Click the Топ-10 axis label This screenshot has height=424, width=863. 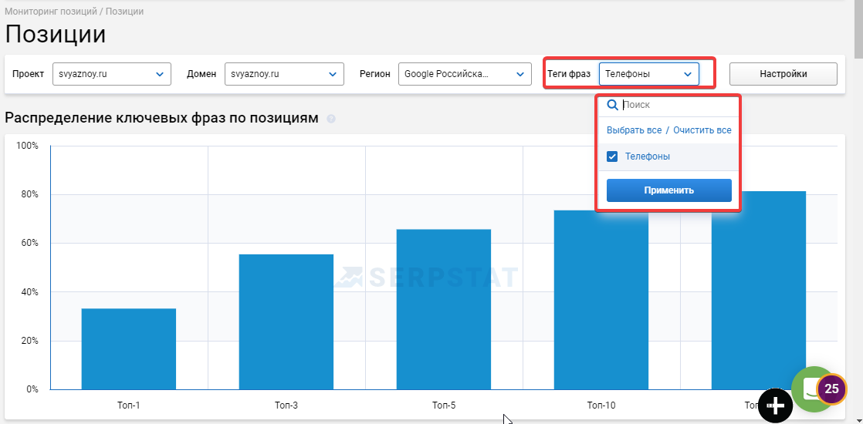(x=601, y=405)
